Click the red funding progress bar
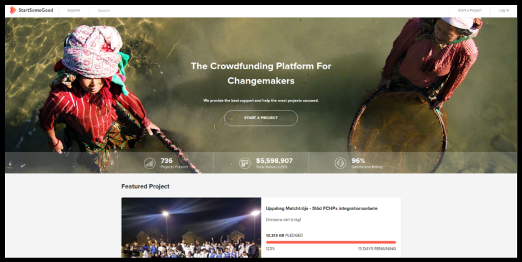The height and width of the screenshot is (262, 522). point(331,243)
